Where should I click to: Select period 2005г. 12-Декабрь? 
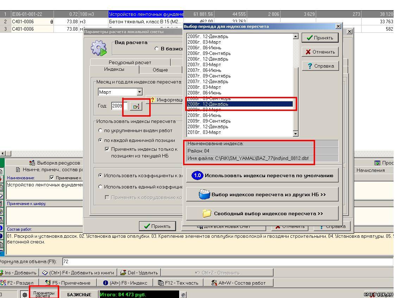click(240, 36)
